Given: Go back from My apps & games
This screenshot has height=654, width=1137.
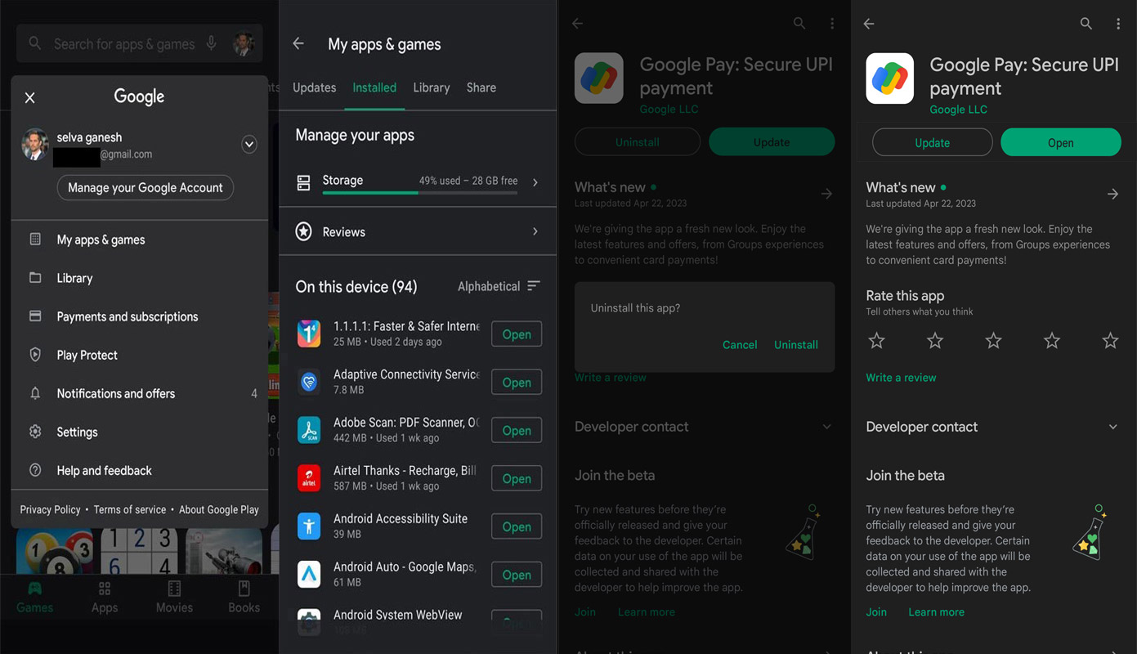Looking at the screenshot, I should pyautogui.click(x=298, y=44).
